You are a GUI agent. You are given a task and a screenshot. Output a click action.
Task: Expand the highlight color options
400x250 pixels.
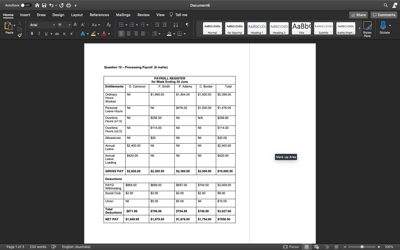point(99,33)
